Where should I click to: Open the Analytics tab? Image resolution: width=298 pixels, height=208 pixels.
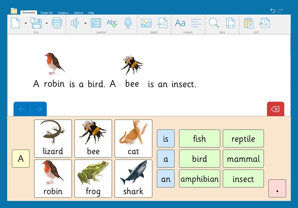[63, 13]
